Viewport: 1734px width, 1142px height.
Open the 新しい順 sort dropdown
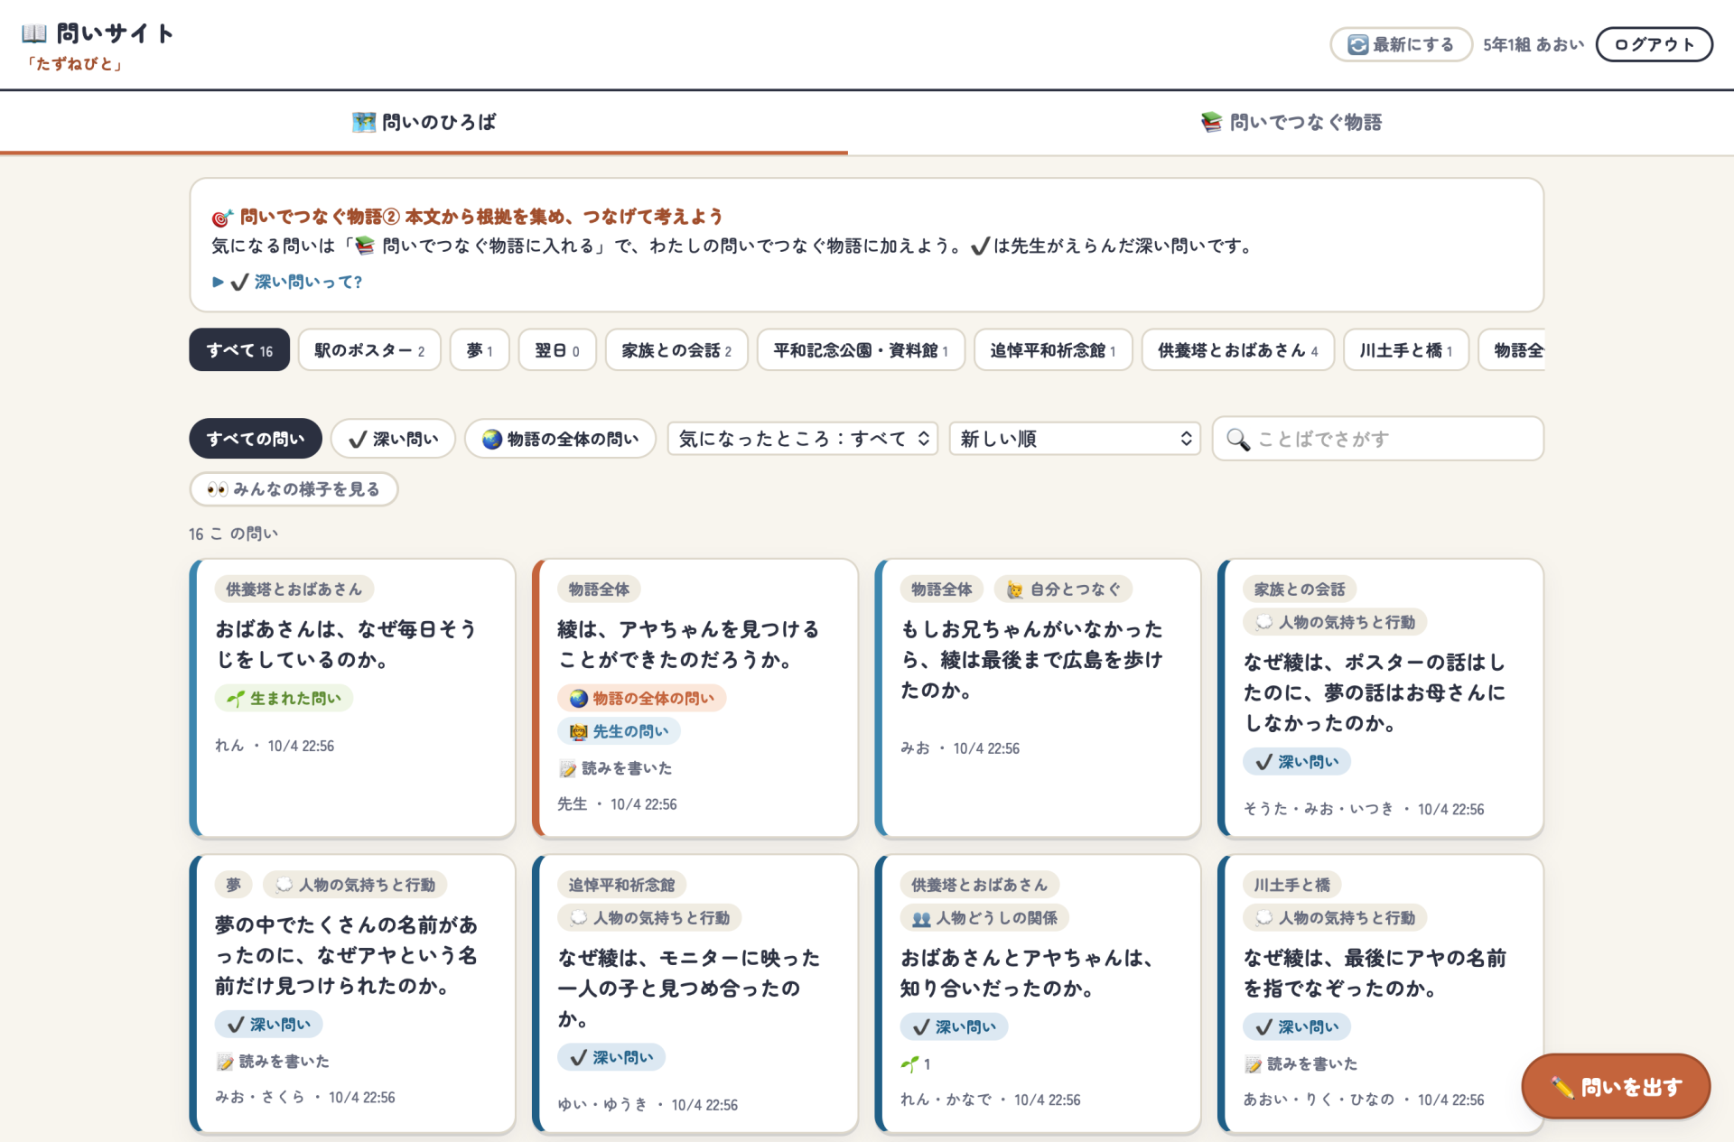pos(1075,439)
